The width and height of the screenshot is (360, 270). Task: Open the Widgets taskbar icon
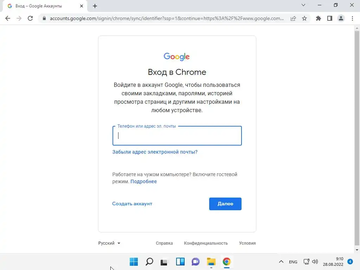pyautogui.click(x=180, y=262)
